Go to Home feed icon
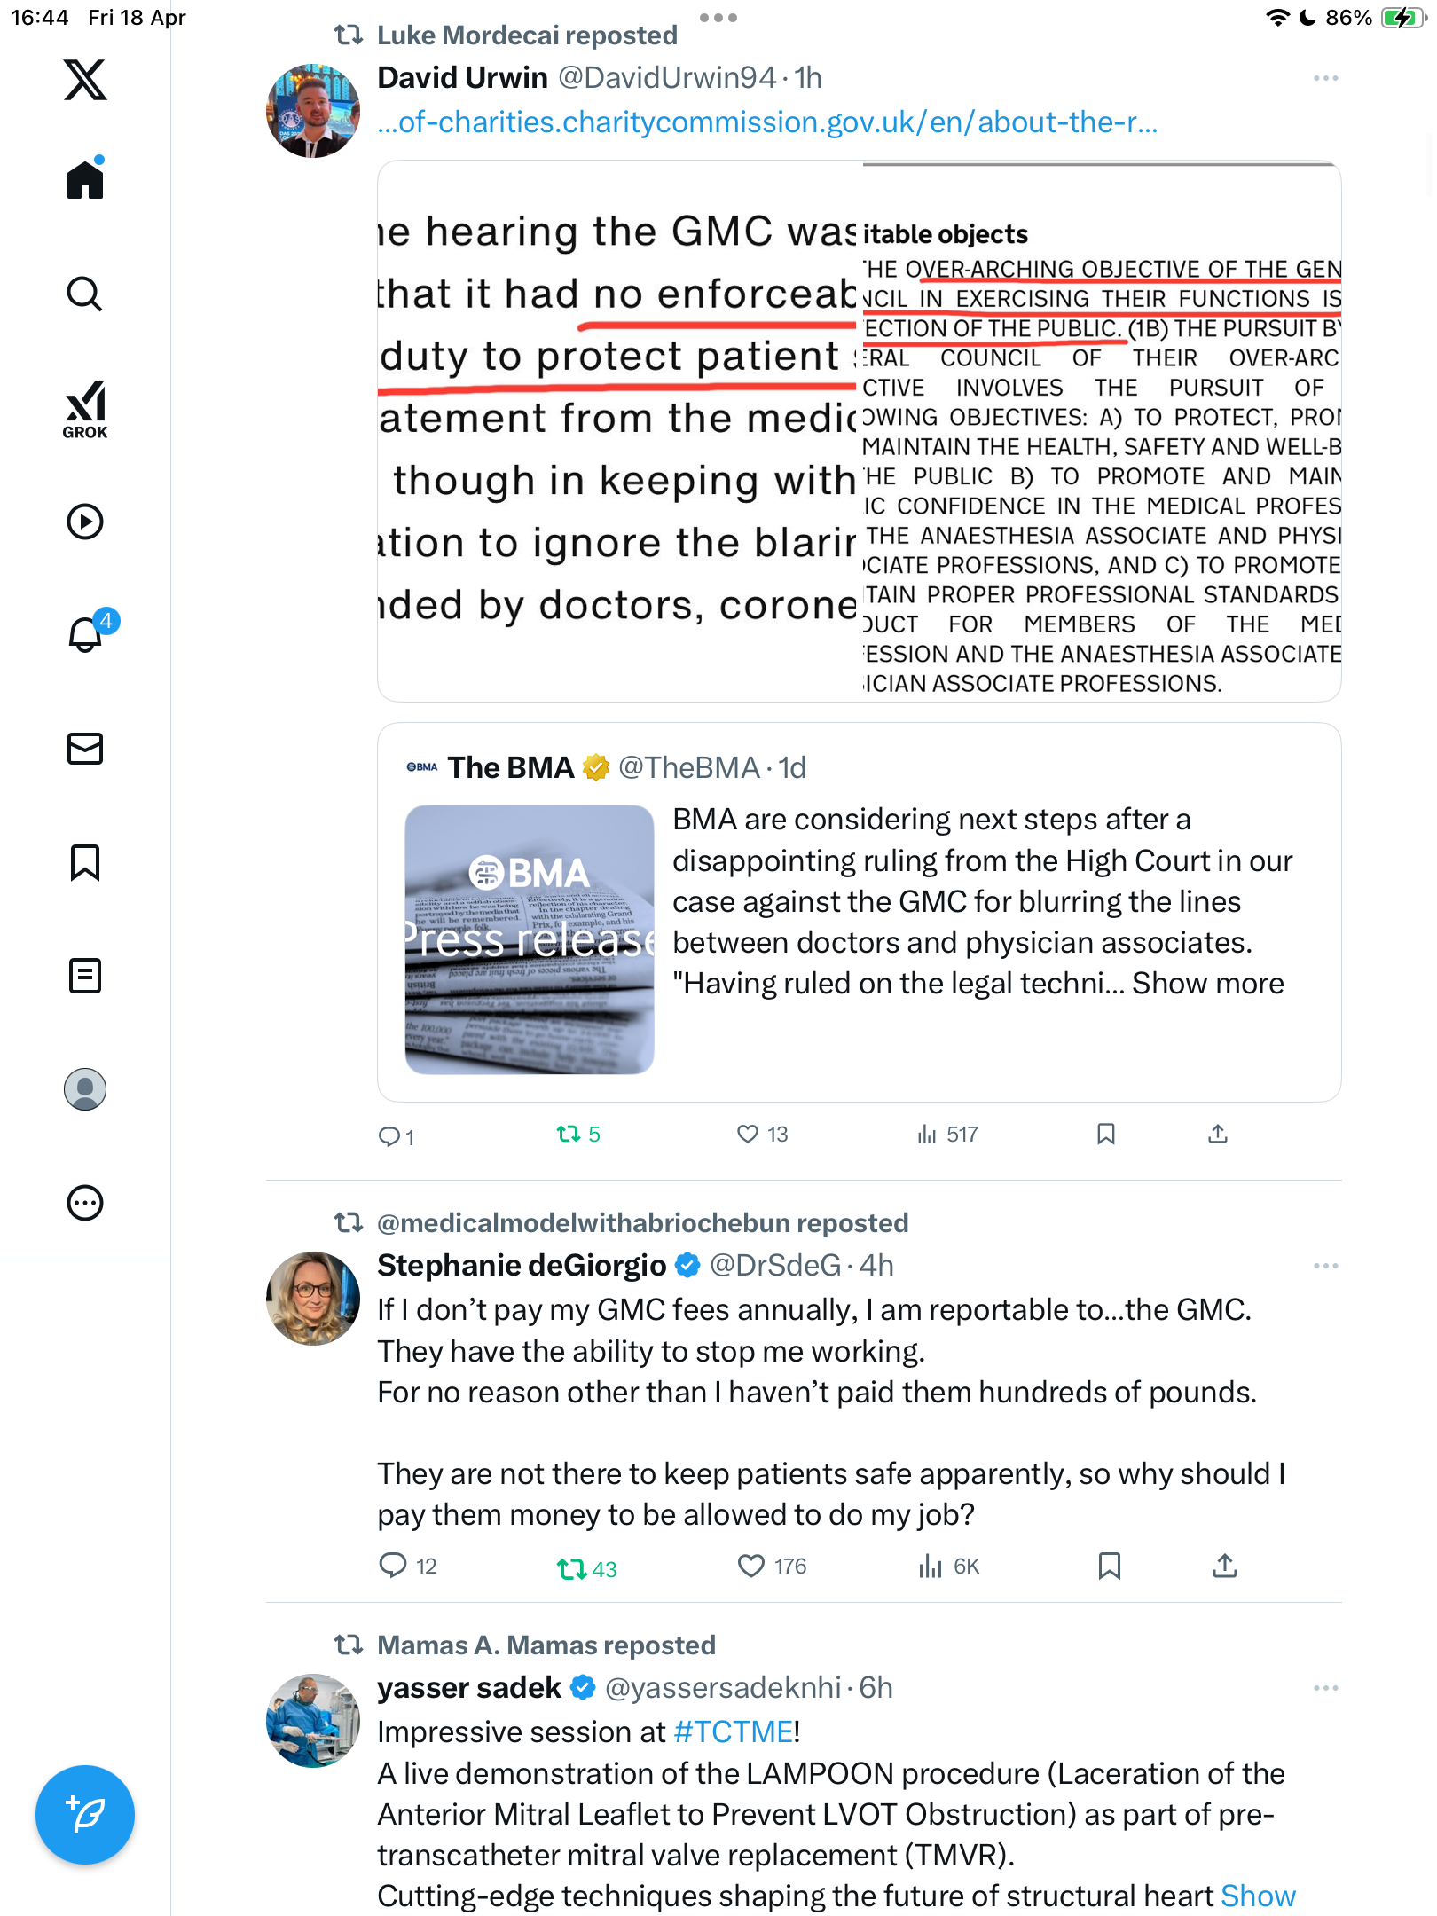The height and width of the screenshot is (1916, 1437). click(85, 178)
